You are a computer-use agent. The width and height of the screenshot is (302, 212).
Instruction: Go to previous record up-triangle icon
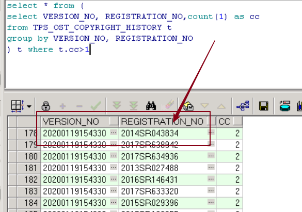pyautogui.click(x=221, y=106)
